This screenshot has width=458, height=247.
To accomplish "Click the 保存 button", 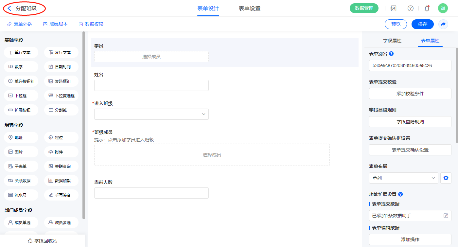I will click(x=422, y=24).
